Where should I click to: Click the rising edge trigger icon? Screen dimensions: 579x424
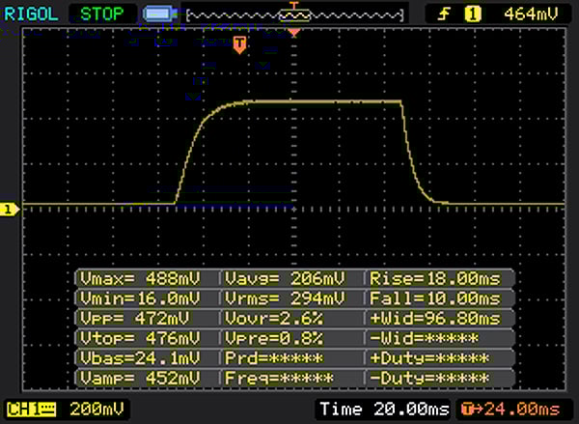(x=444, y=14)
